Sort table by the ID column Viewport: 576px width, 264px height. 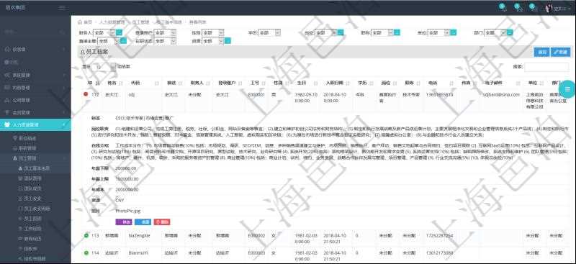coord(92,83)
